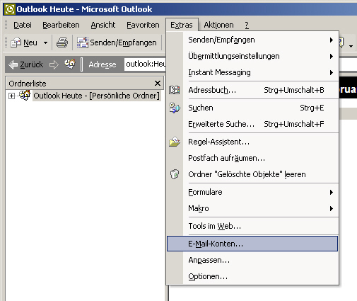This screenshot has width=357, height=301.
Task: Choose Senden/Empfangen in the Extras menu
Action: 252,40
